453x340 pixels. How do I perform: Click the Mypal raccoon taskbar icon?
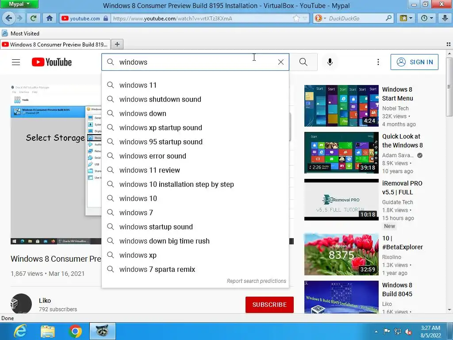pos(102,331)
